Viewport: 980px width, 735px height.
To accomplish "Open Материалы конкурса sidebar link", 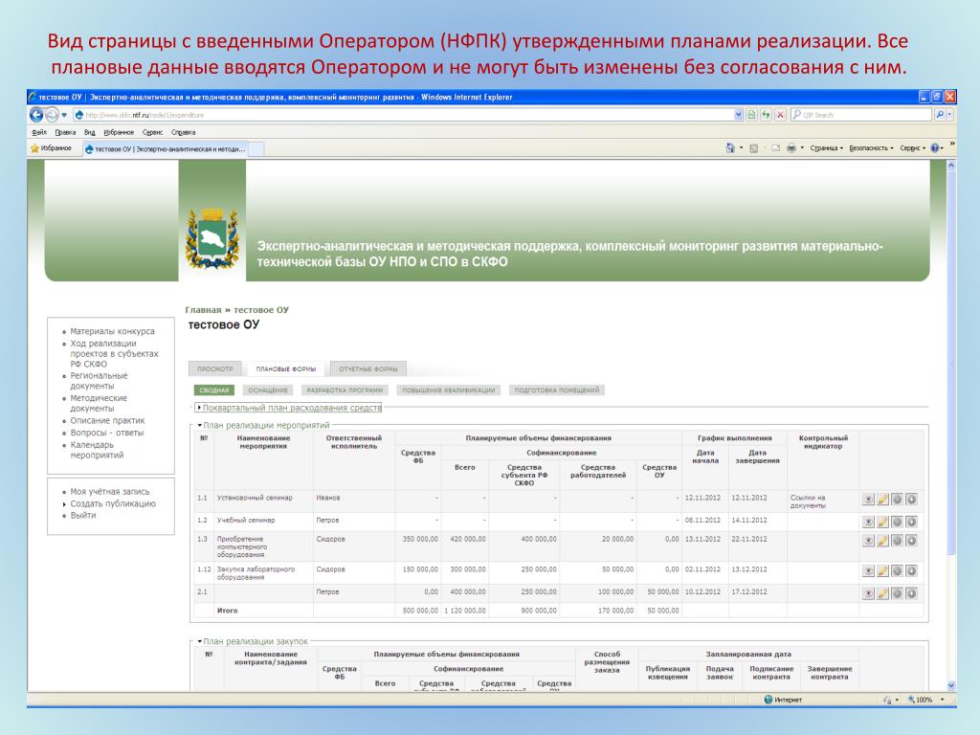I will pyautogui.click(x=112, y=331).
